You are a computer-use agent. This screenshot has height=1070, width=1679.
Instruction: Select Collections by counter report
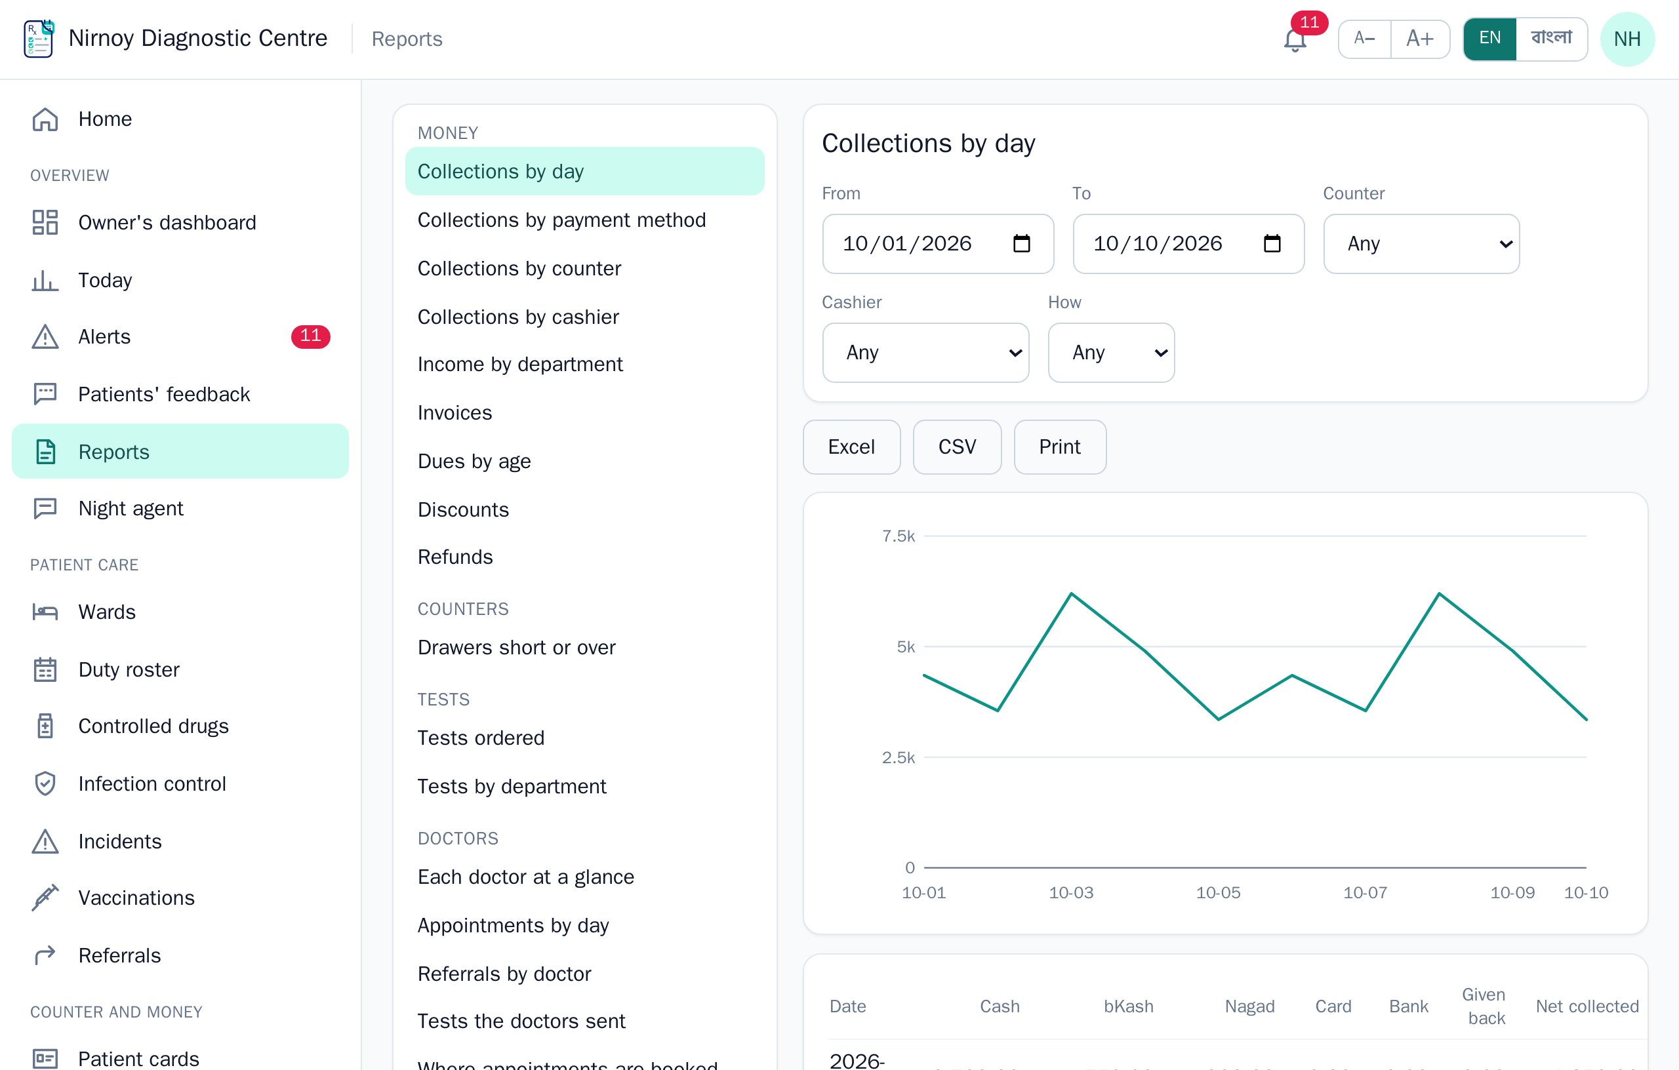pyautogui.click(x=584, y=268)
